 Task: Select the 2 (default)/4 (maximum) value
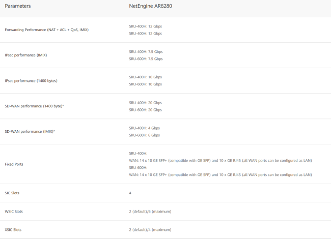[x=151, y=229]
